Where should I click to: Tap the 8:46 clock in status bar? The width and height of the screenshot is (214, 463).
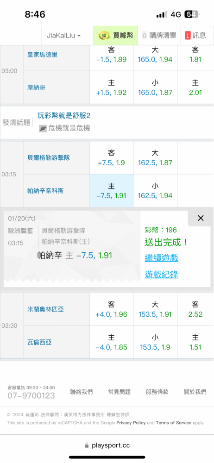coord(35,14)
